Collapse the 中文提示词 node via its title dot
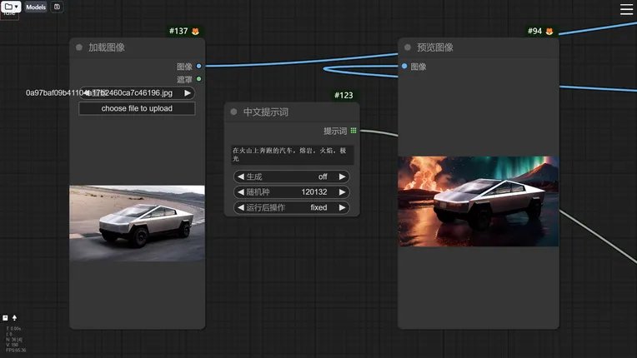 (234, 112)
